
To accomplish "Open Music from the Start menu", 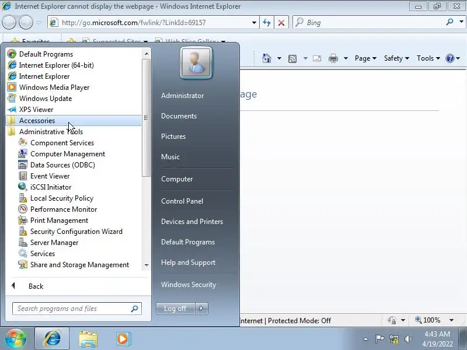I will (x=170, y=157).
